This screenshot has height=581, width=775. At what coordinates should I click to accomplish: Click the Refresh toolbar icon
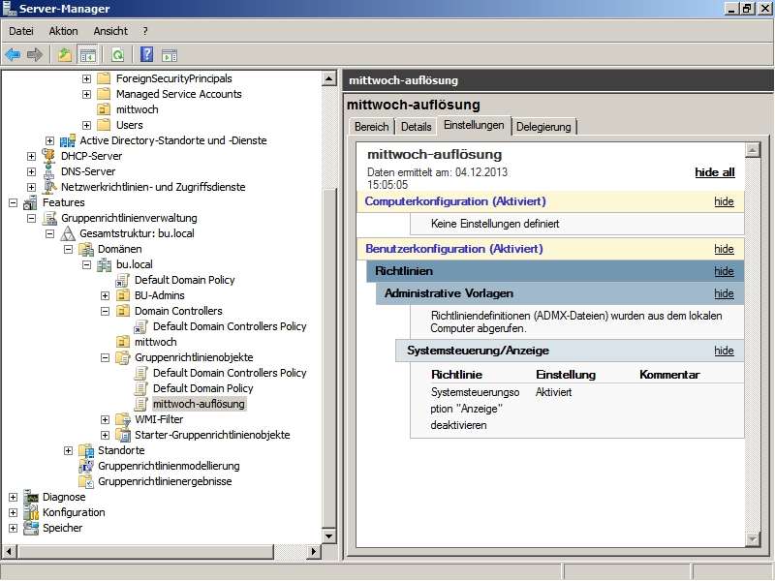[x=117, y=54]
